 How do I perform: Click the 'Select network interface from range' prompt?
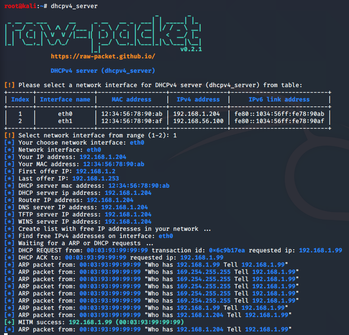(x=90, y=135)
